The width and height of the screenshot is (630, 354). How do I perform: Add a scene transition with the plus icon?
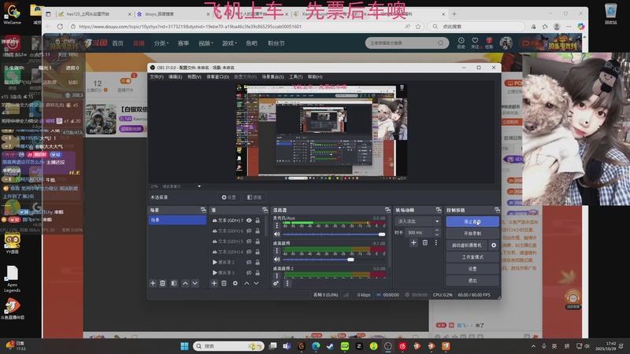coord(413,242)
